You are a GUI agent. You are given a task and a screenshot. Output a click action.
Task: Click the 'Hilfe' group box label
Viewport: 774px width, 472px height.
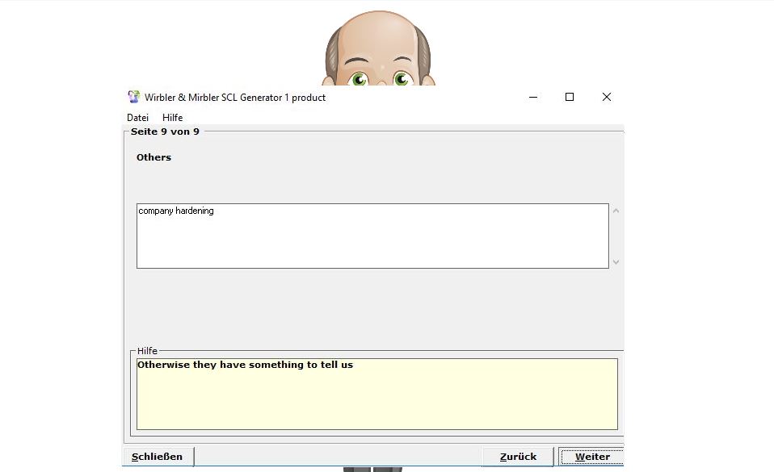[x=147, y=351]
